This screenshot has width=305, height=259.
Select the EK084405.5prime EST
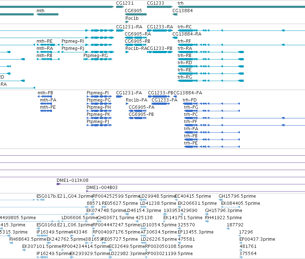click(x=240, y=203)
